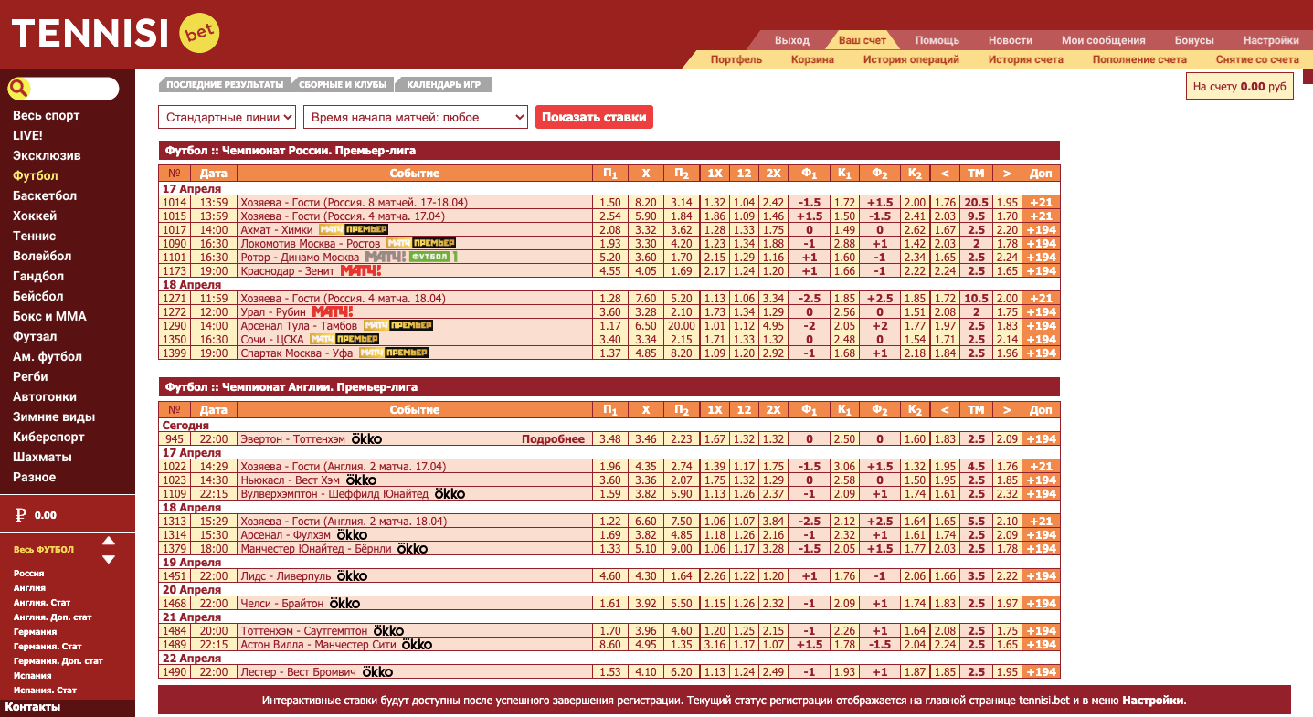Select Киберспорт in the sports sidebar
Image resolution: width=1313 pixels, height=717 pixels.
[48, 437]
